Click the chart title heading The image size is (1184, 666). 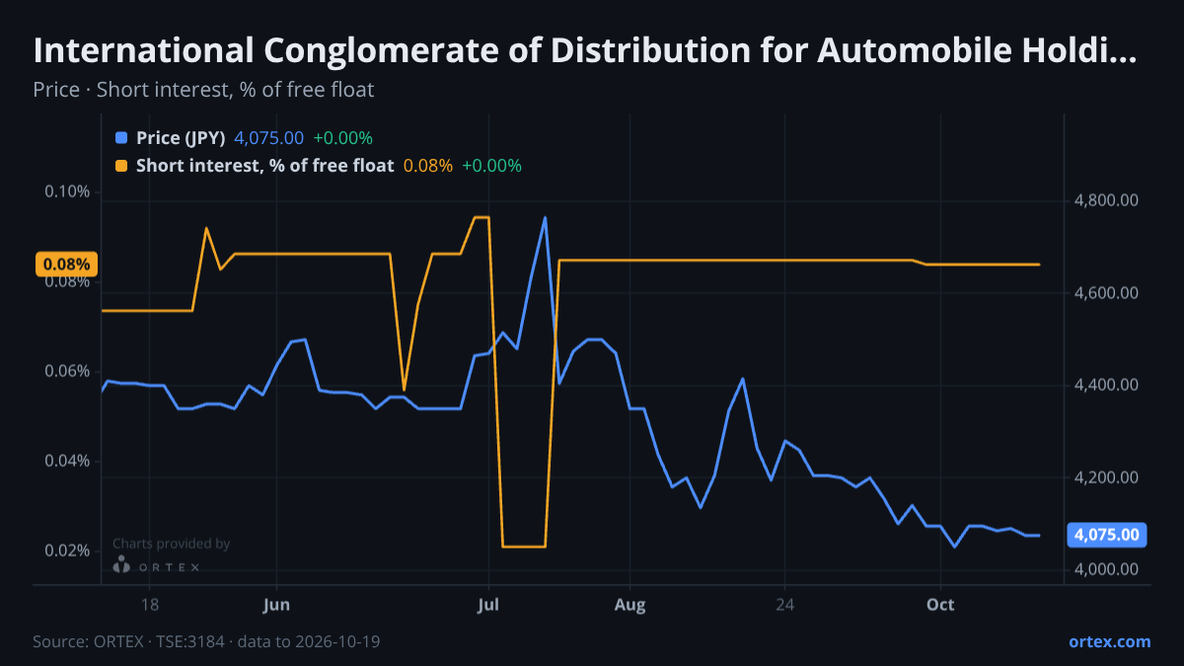tap(585, 49)
